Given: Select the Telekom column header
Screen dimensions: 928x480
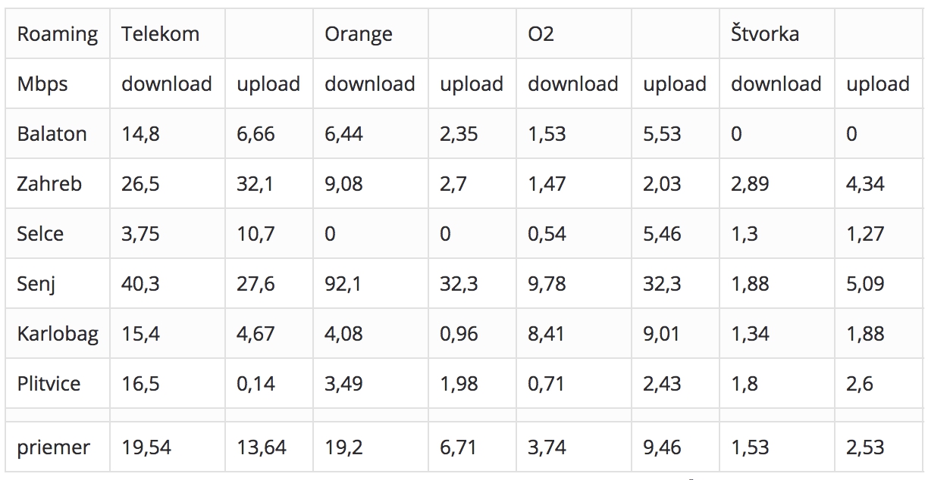Looking at the screenshot, I should pos(161,34).
